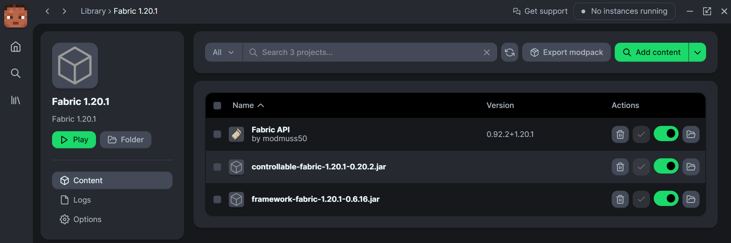Screen dimensions: 731x243
Task: Show Fabric API file in folder
Action: tap(691, 134)
